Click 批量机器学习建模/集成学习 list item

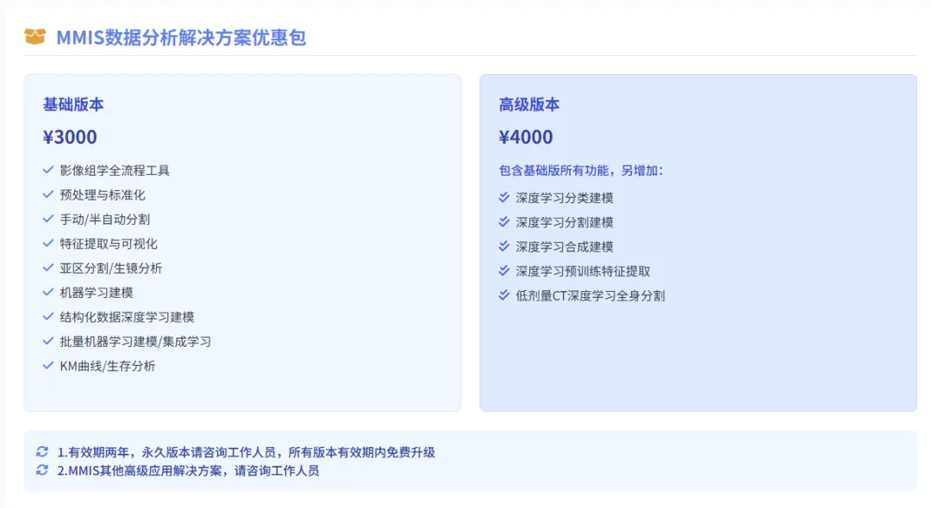[x=135, y=342]
